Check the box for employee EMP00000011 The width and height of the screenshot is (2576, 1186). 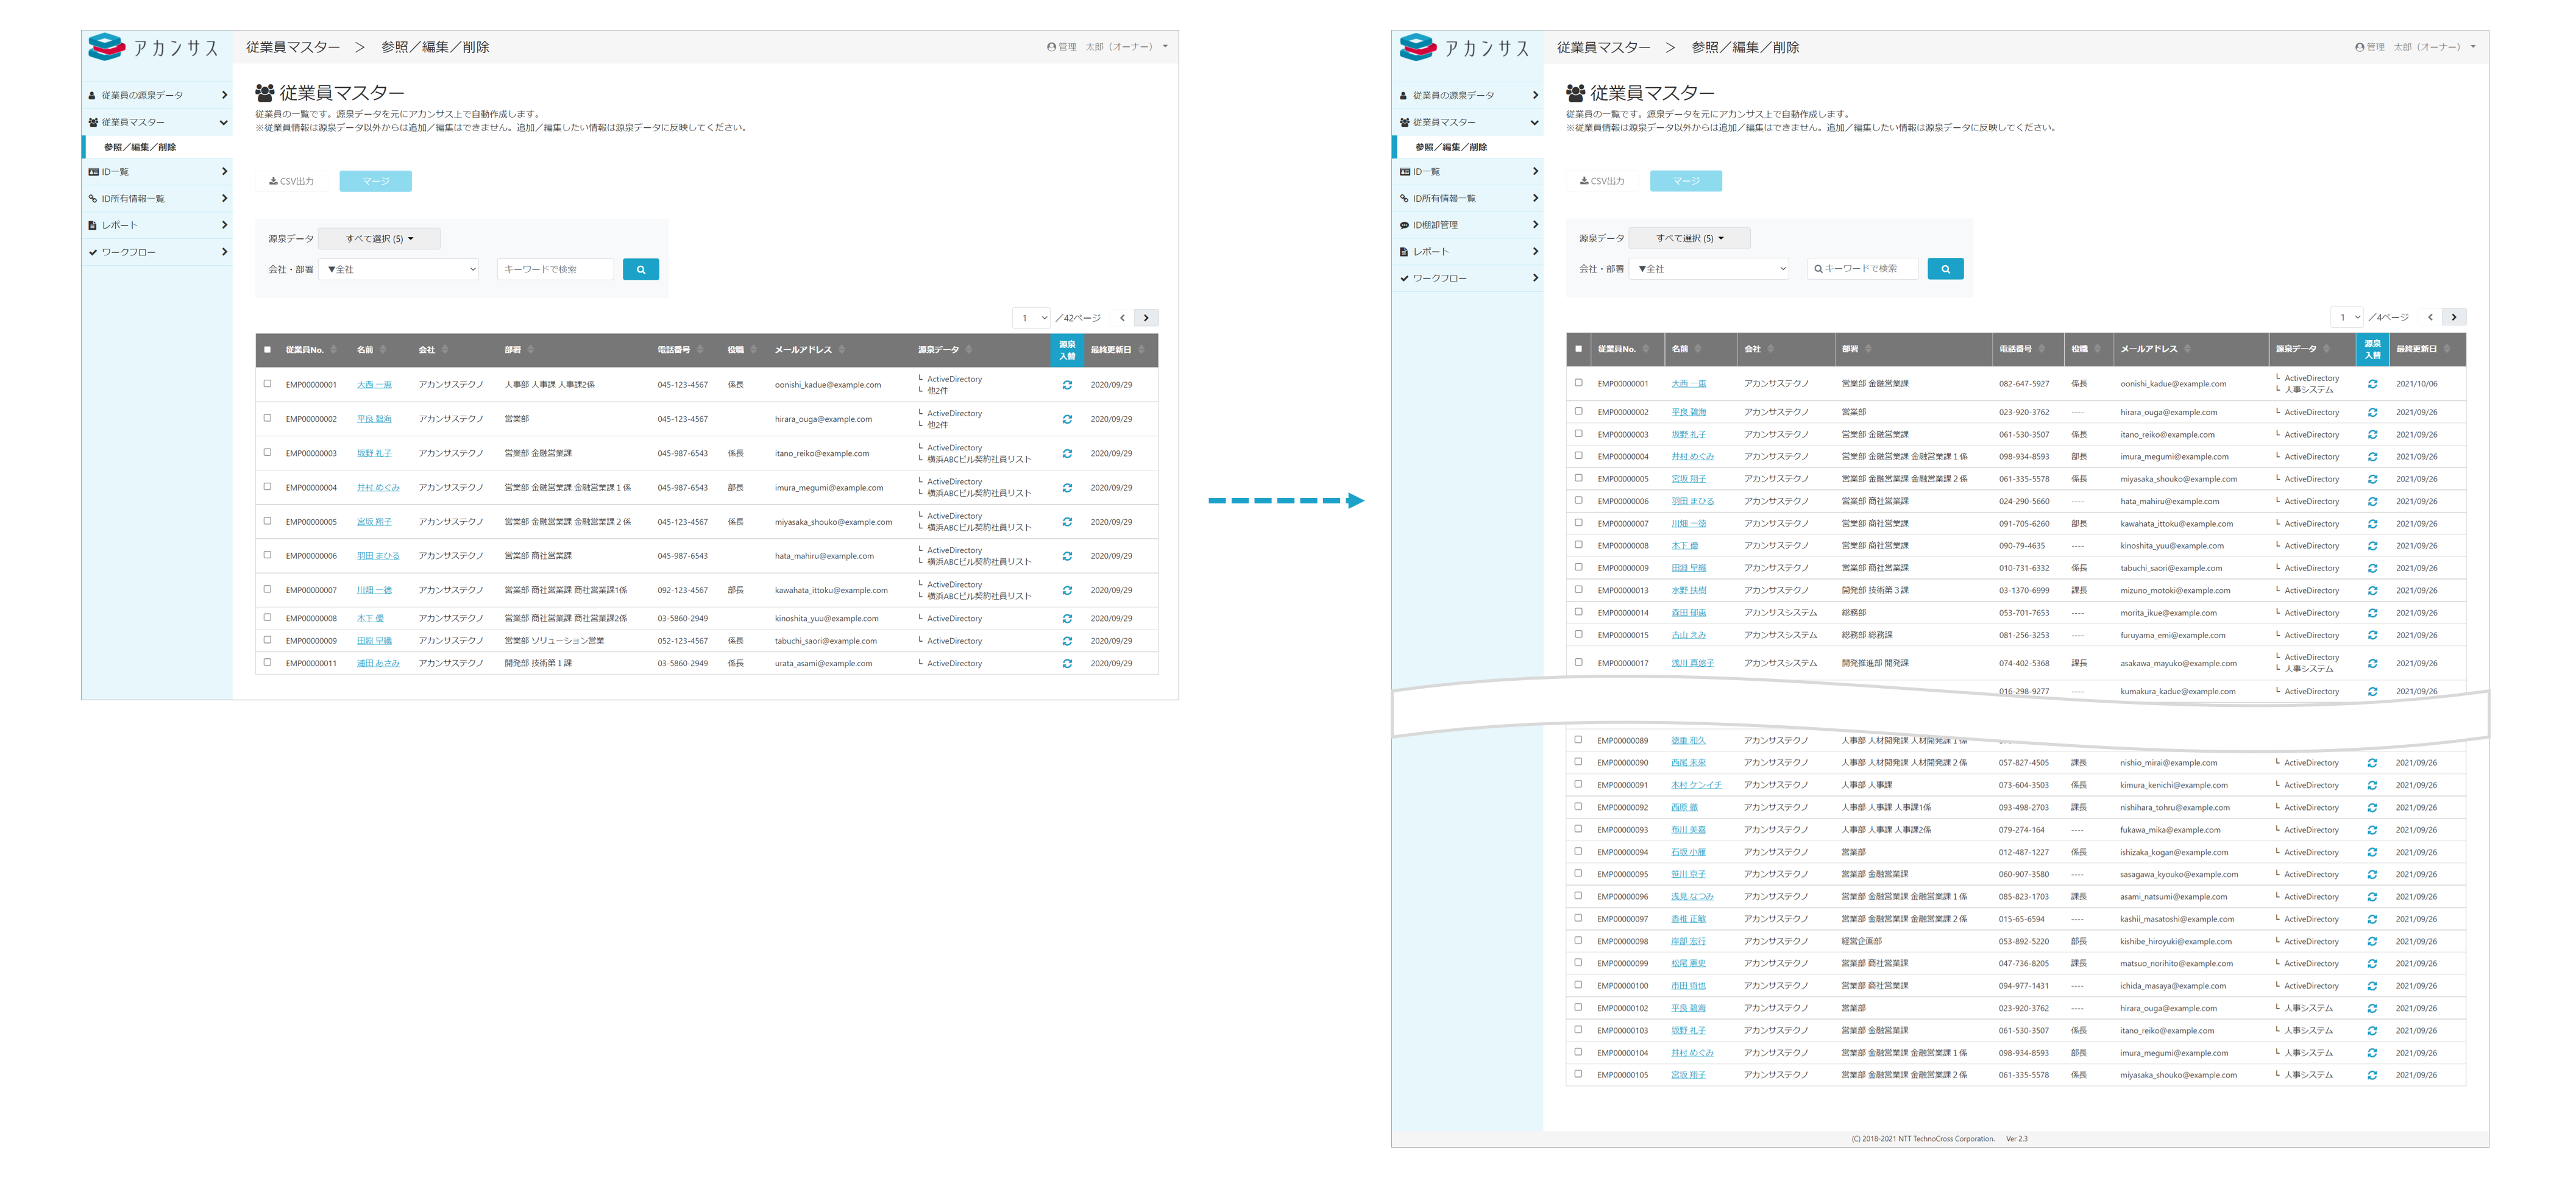click(x=267, y=663)
